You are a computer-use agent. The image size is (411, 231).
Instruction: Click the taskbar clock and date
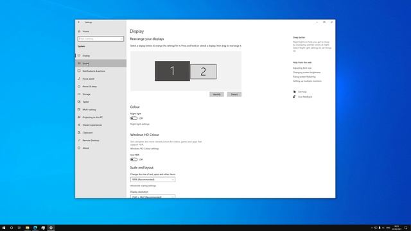coord(397,228)
